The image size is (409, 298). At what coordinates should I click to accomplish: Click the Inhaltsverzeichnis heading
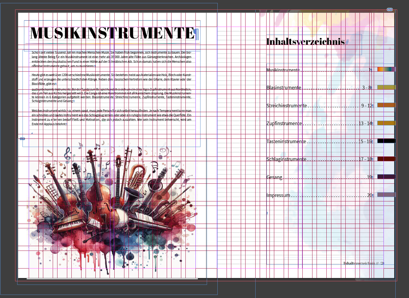click(x=305, y=42)
